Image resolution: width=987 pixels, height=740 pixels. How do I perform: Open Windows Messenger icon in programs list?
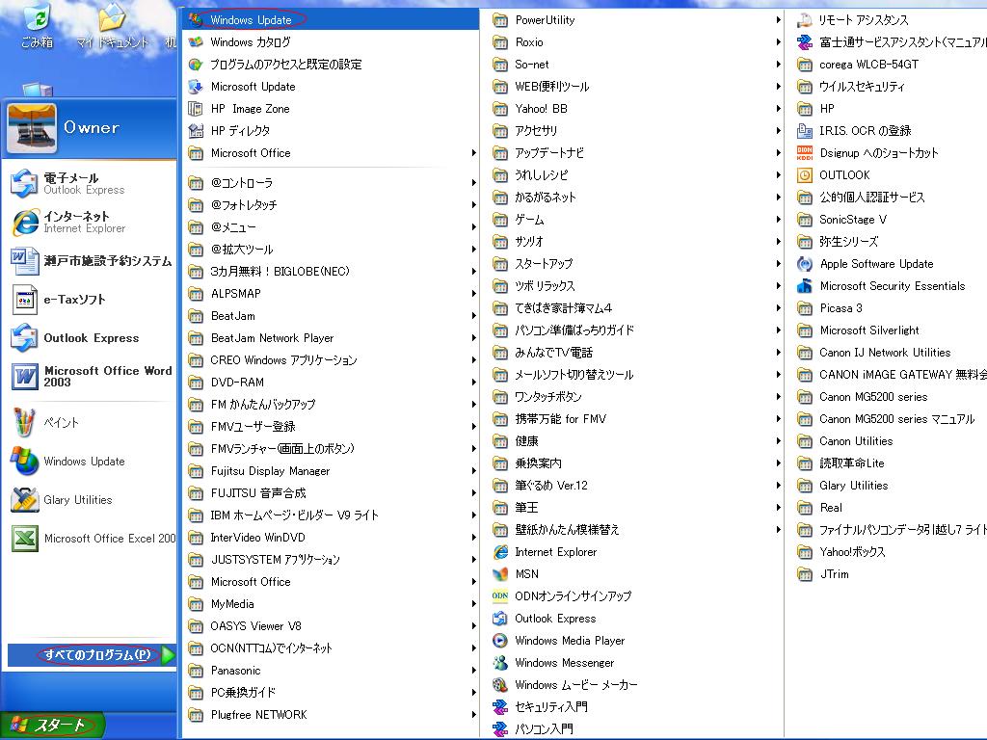(500, 663)
